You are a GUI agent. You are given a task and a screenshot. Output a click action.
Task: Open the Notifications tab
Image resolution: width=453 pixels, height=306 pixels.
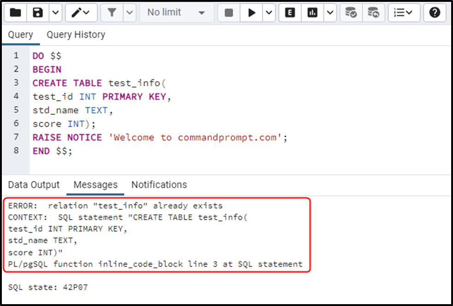pyautogui.click(x=159, y=184)
